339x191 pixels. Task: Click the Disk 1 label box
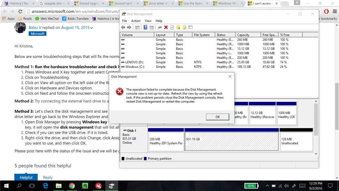click(x=134, y=140)
